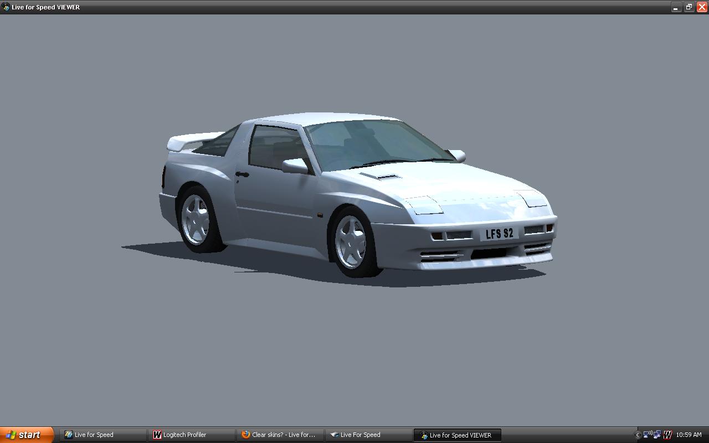
Task: Switch to the Firefox 'Clear skins?' taskbar window
Action: point(280,435)
